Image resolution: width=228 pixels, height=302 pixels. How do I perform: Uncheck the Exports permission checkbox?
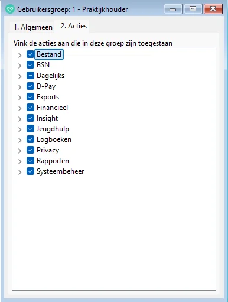tap(30, 97)
